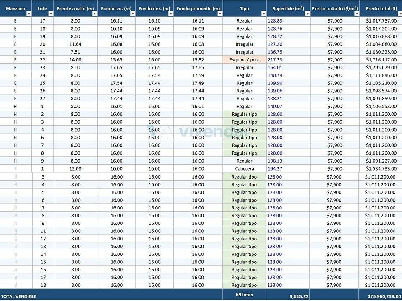Open the Fondo izq. filter dropdown
This screenshot has height=301, width=402.
tap(133, 14)
